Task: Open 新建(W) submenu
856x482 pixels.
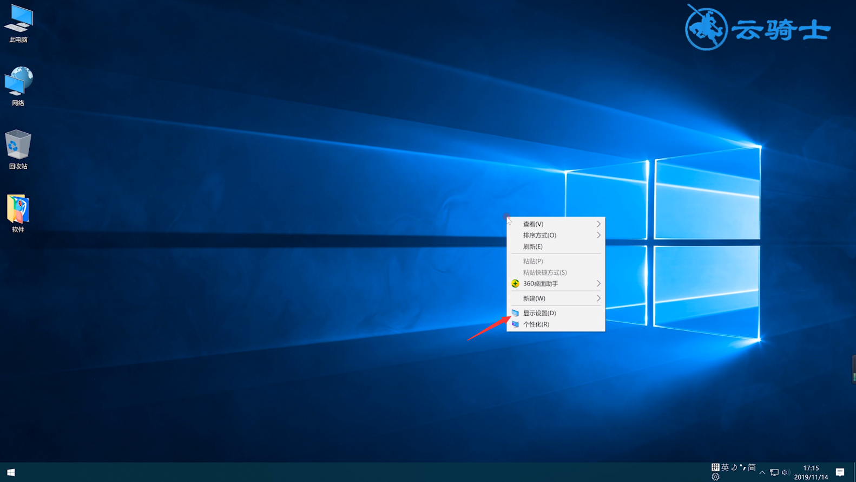Action: click(556, 298)
